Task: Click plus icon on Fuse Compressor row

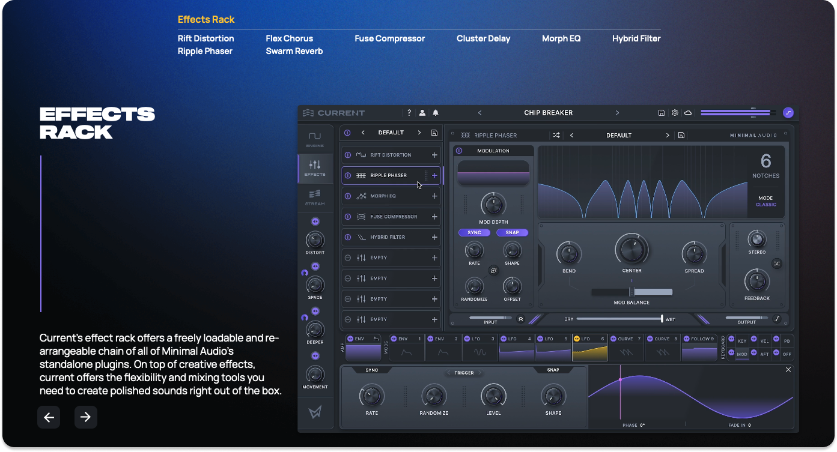Action: click(434, 217)
